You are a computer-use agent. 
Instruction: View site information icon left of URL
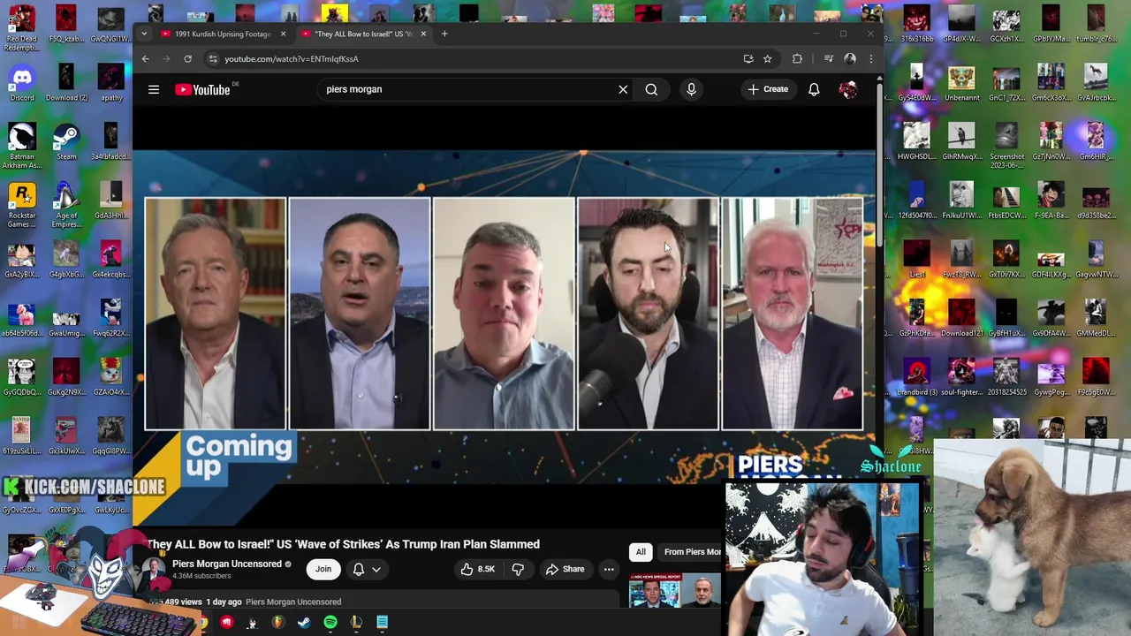(x=212, y=58)
